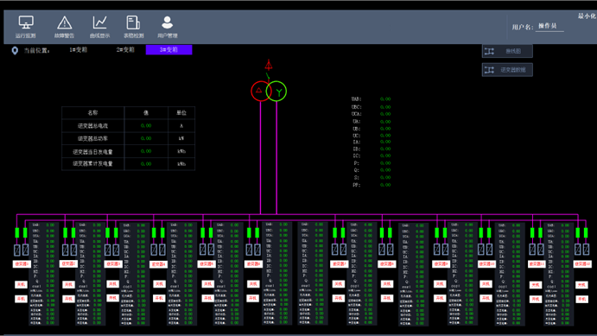Viewport: 597px width, 336px height.
Task: Click 开机 under 逆变器8
Action: point(387,298)
